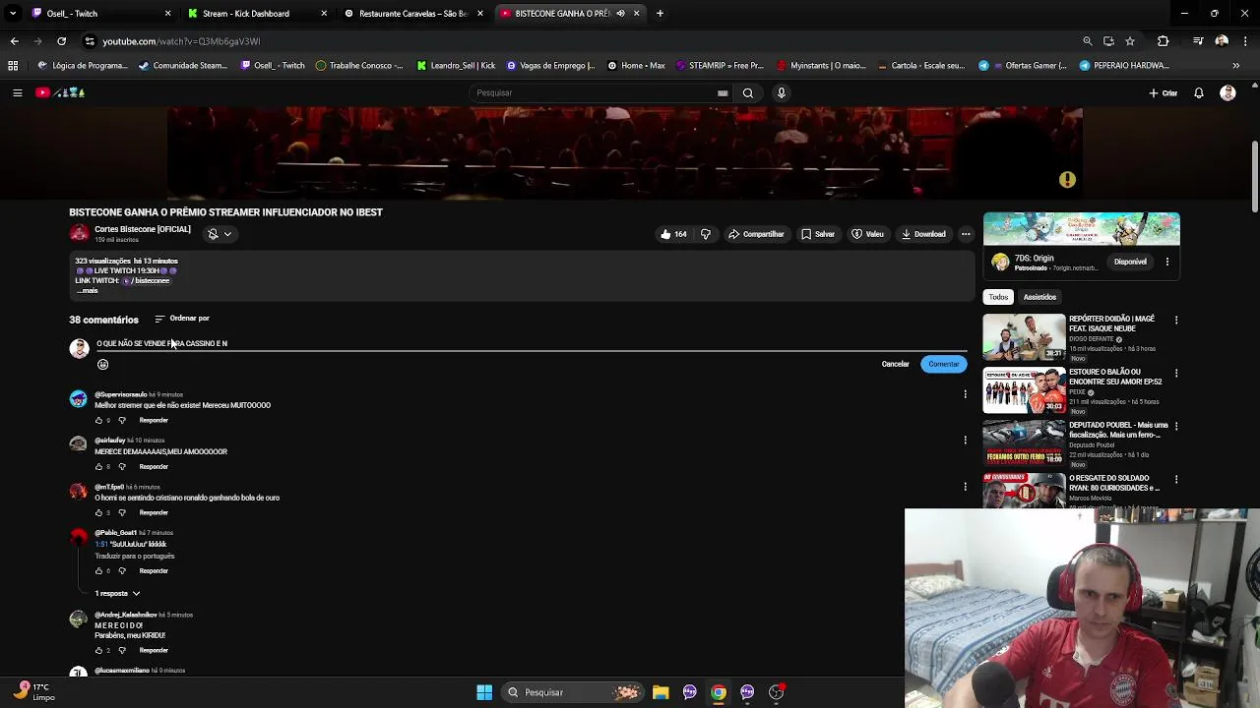Cancel the comment with Cancelar
This screenshot has width=1260, height=708.
pos(895,364)
